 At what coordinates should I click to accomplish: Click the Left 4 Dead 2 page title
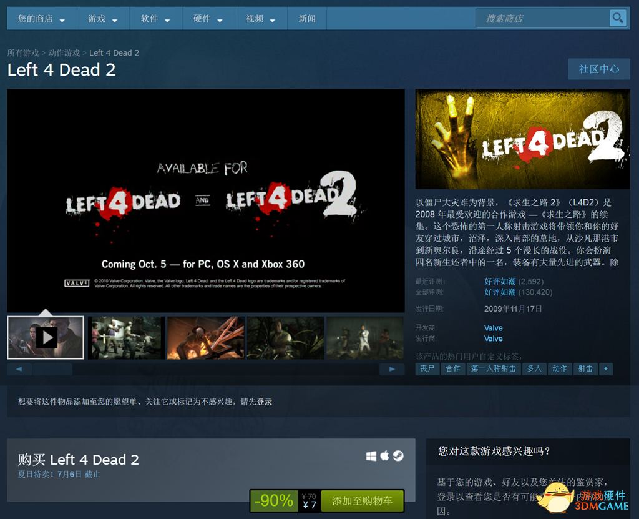click(x=62, y=70)
